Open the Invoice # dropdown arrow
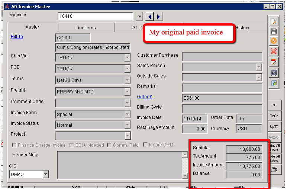The image size is (287, 189). pyautogui.click(x=139, y=17)
